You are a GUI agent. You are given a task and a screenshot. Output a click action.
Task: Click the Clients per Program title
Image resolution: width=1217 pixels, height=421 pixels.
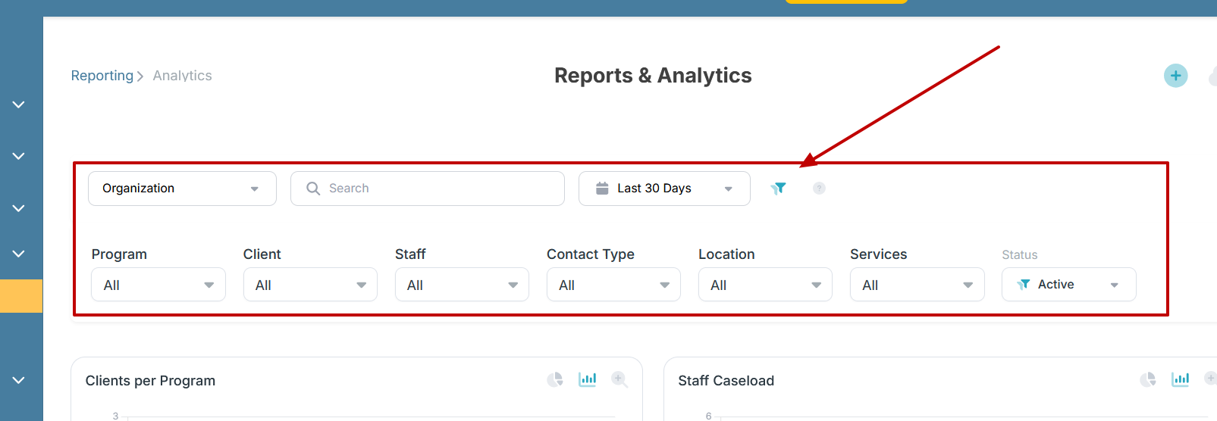150,381
